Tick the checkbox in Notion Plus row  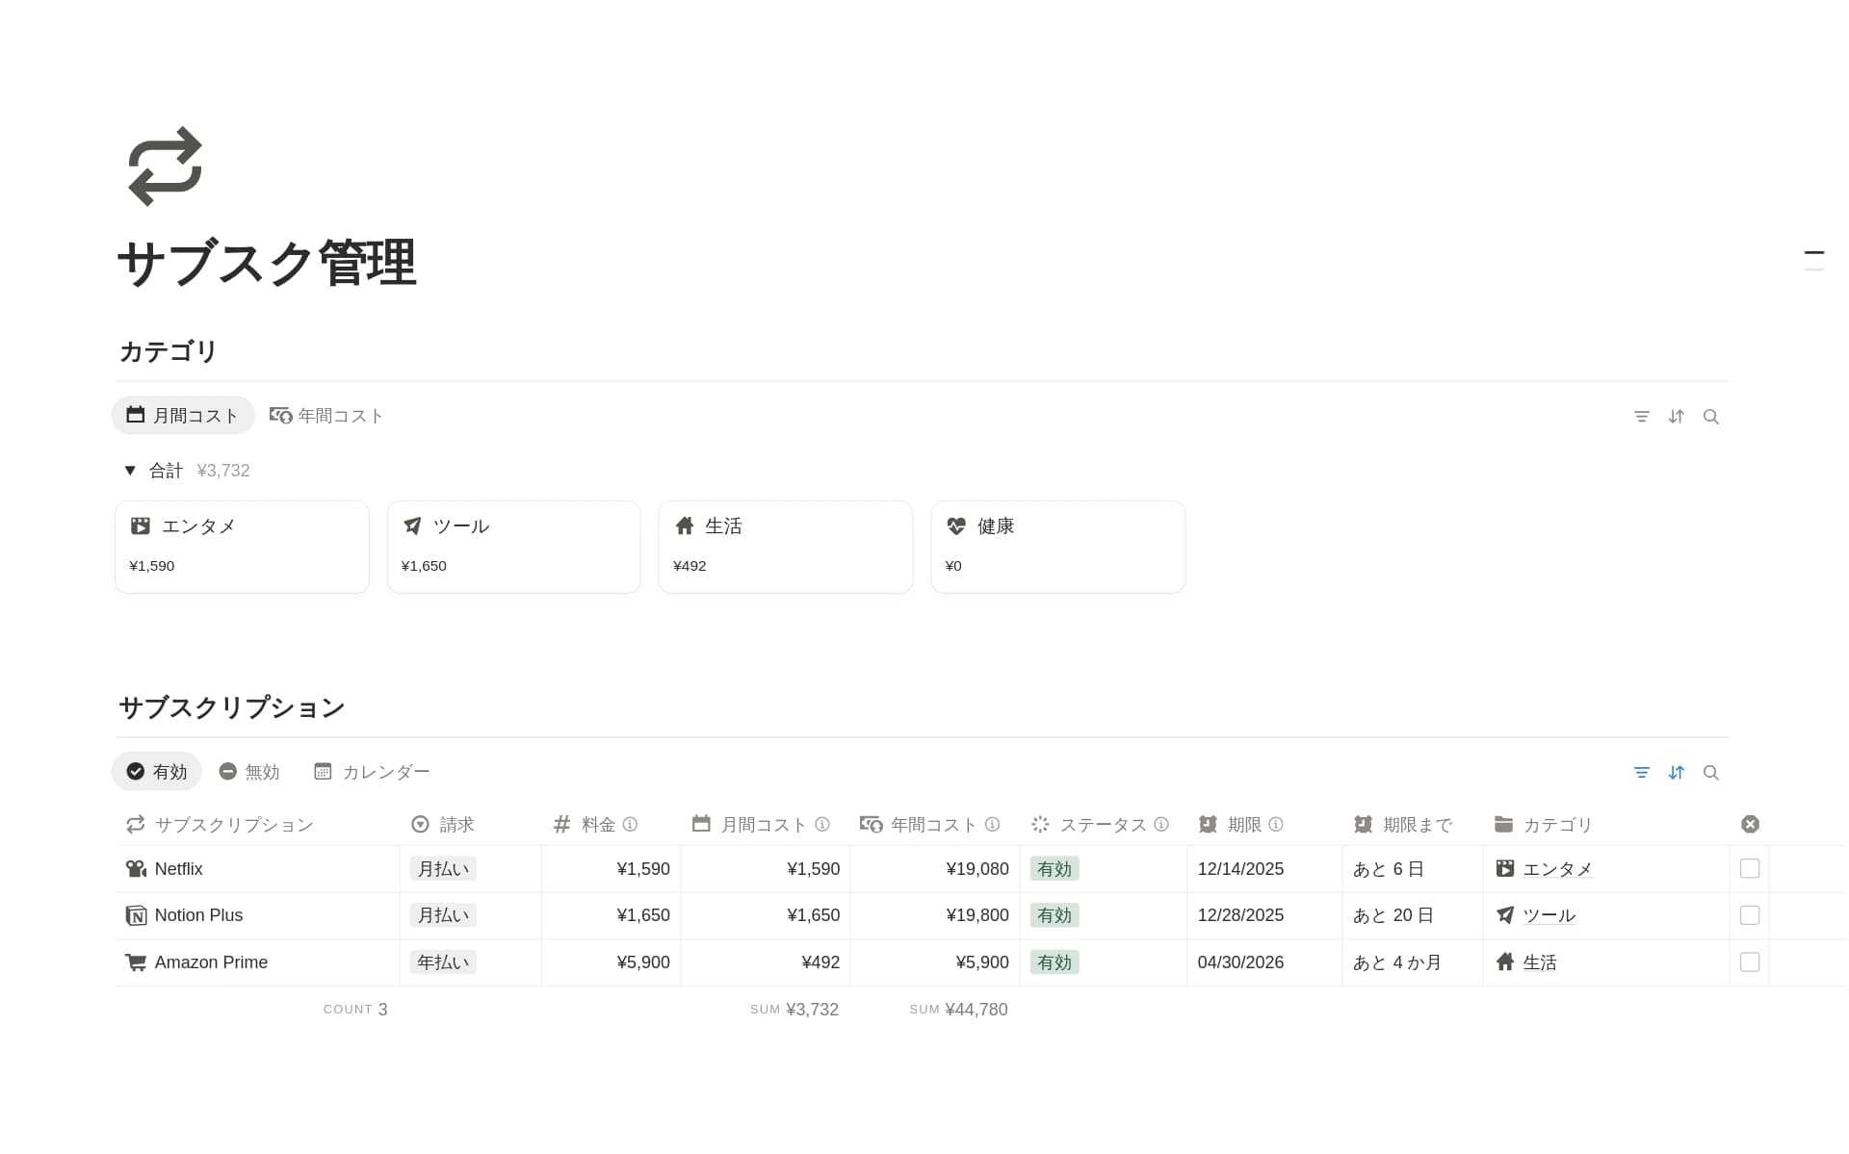click(1749, 915)
